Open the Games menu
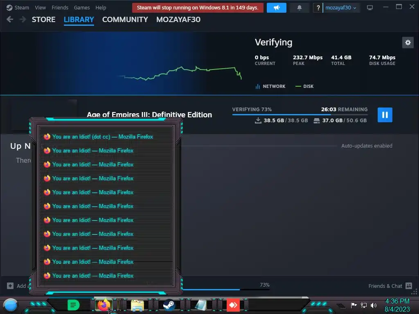 [x=82, y=8]
